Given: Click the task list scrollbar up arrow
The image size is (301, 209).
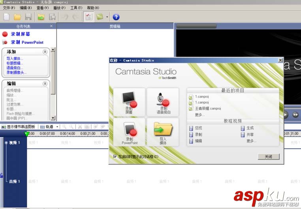Looking at the screenshot, I should click(53, 50).
